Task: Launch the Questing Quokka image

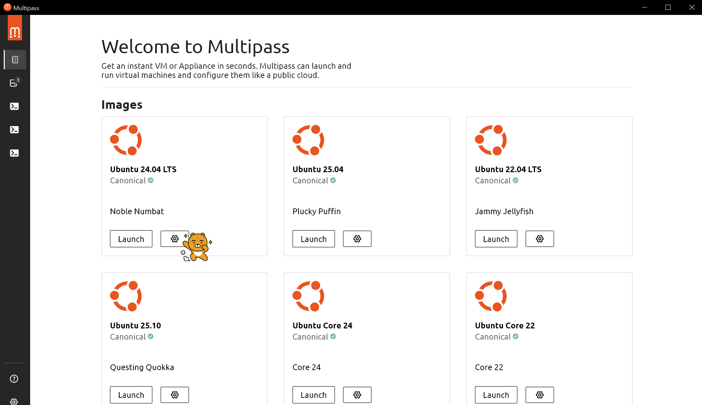Action: [x=131, y=395]
